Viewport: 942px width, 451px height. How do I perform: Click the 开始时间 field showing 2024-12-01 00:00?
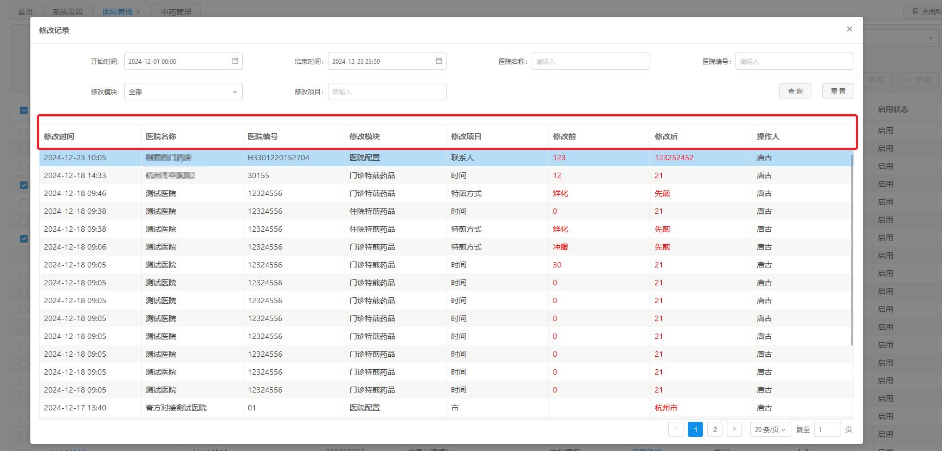click(183, 61)
